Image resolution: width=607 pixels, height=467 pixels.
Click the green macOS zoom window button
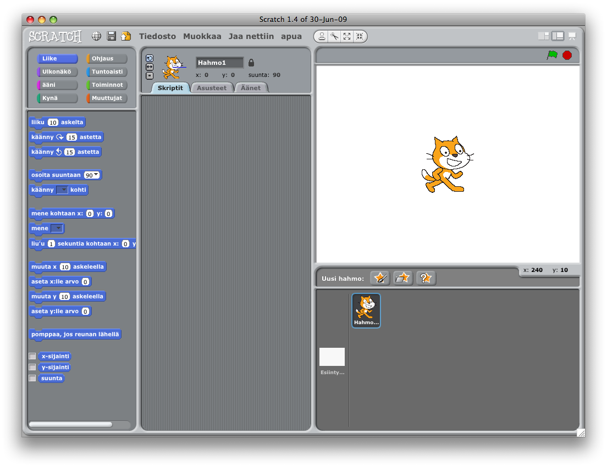[53, 19]
